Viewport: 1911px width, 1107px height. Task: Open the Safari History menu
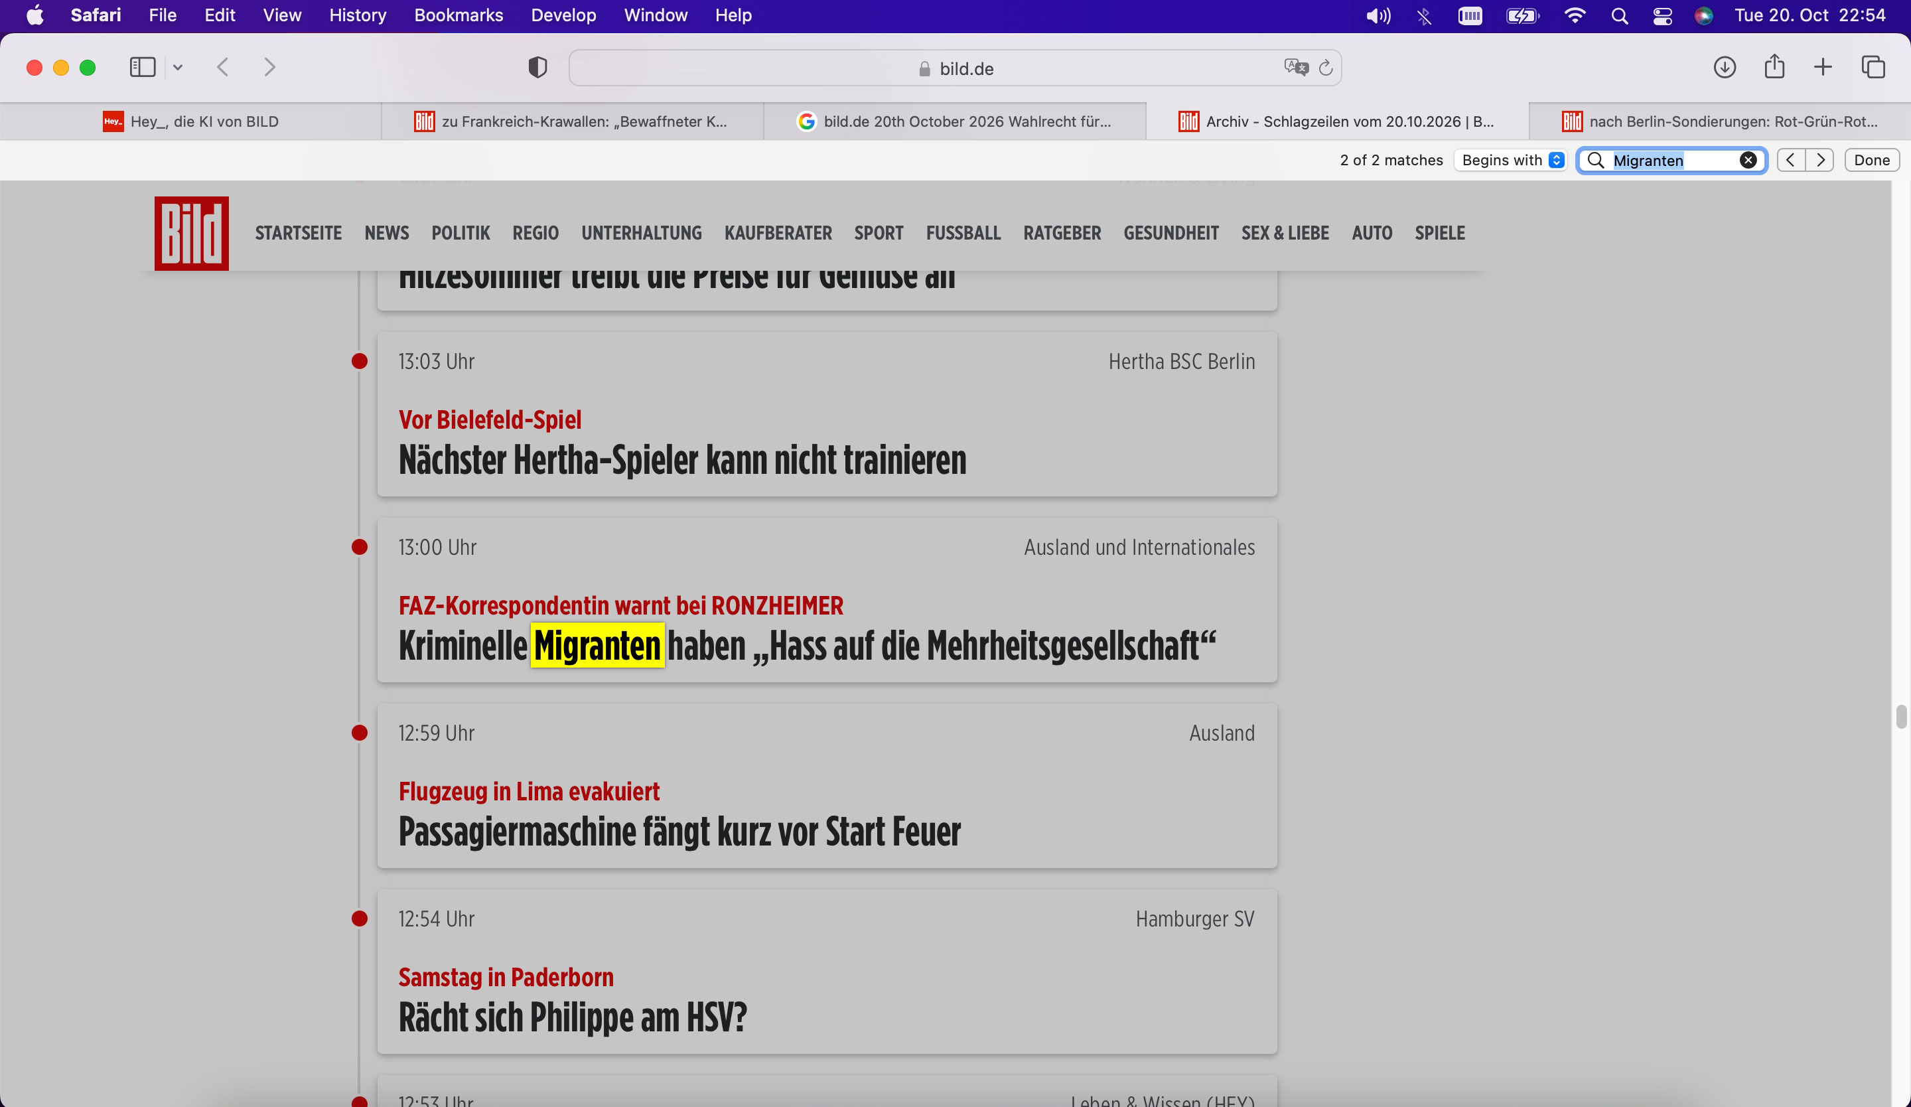pos(357,15)
